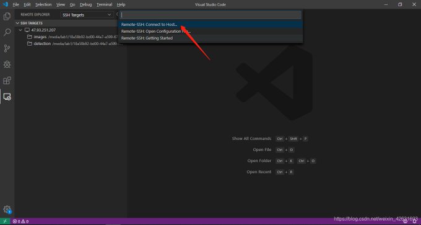Select the images folder entry
Image resolution: width=421 pixels, height=225 pixels.
click(70, 37)
